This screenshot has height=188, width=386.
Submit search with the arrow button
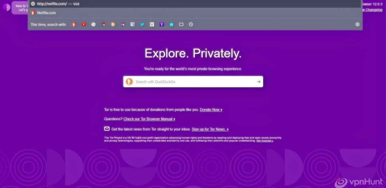(x=259, y=82)
